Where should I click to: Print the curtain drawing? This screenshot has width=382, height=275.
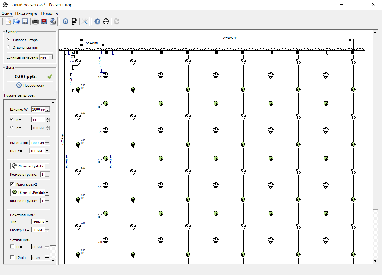coord(36,21)
